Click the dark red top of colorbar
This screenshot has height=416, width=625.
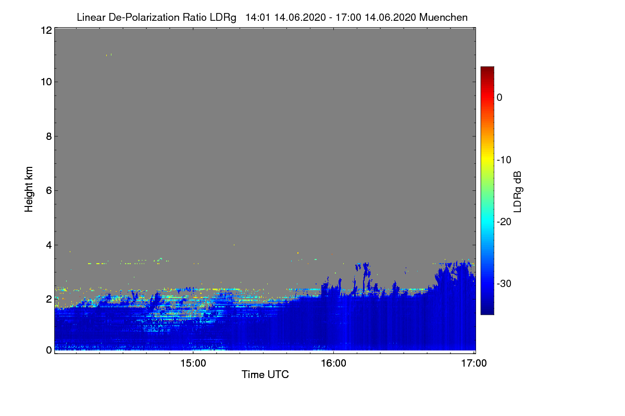point(487,70)
